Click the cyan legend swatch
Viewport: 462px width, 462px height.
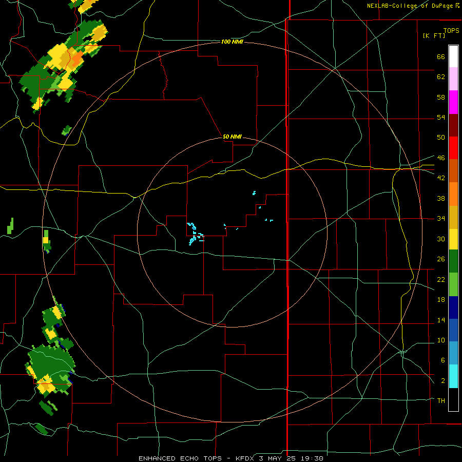453,376
